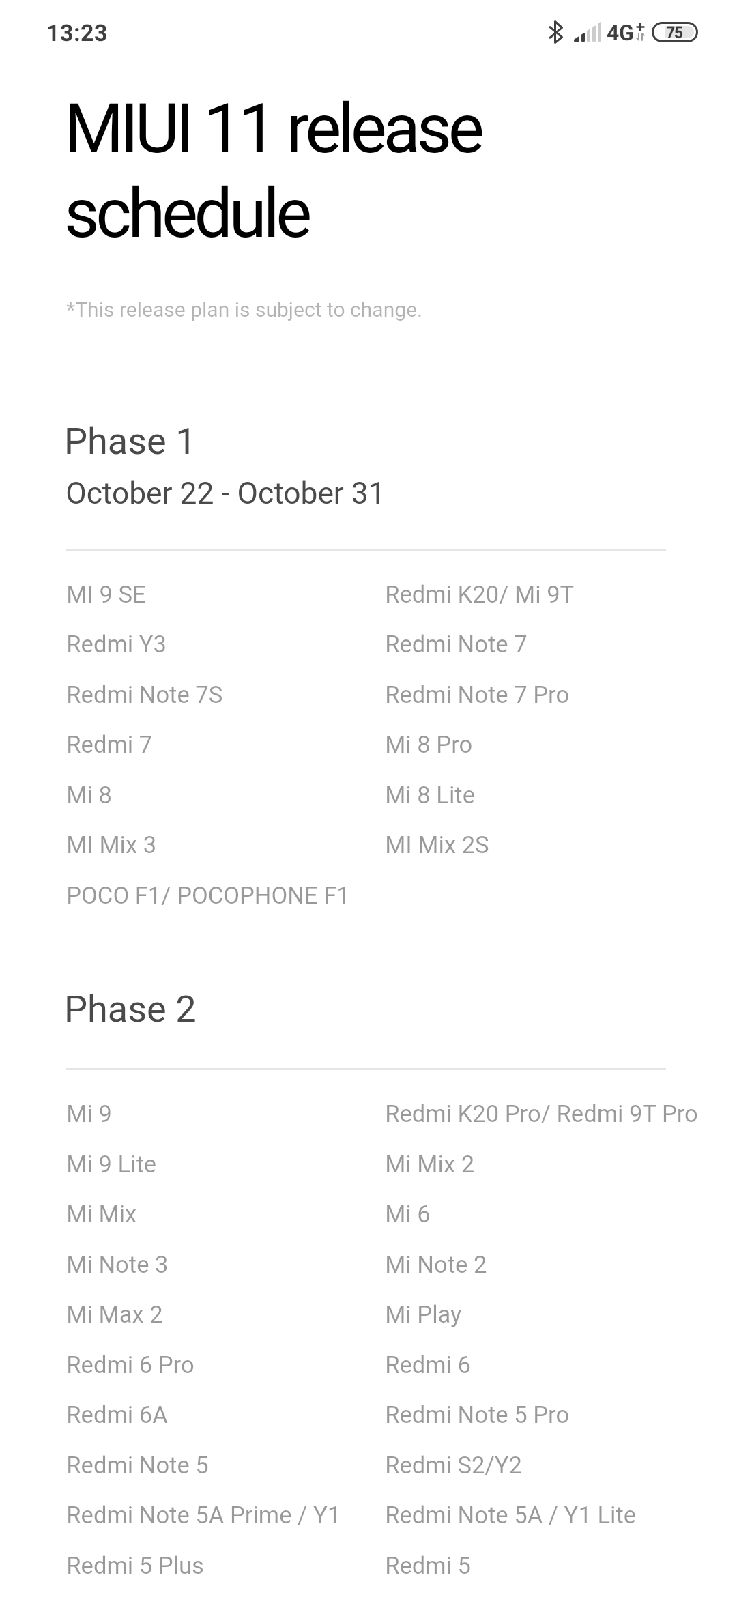737x1597 pixels.
Task: Tap the Bluetooth status icon
Action: pyautogui.click(x=555, y=32)
